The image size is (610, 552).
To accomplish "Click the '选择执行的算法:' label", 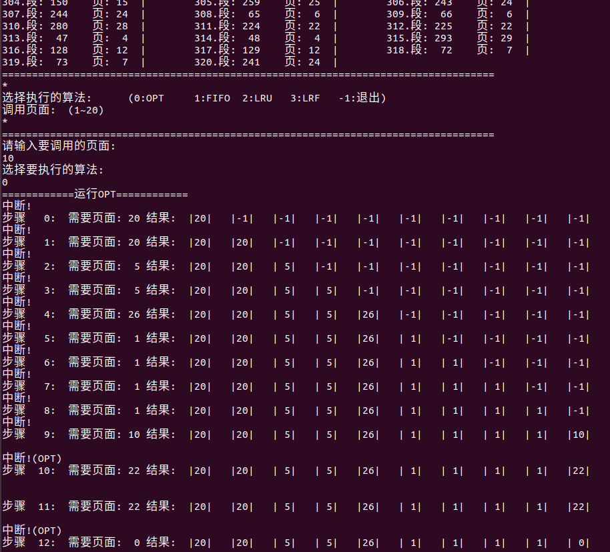I will click(x=47, y=97).
